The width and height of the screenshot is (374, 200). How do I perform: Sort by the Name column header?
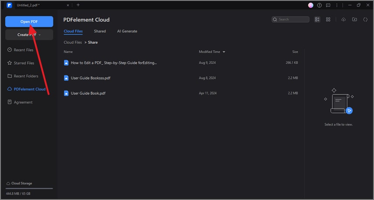point(68,52)
